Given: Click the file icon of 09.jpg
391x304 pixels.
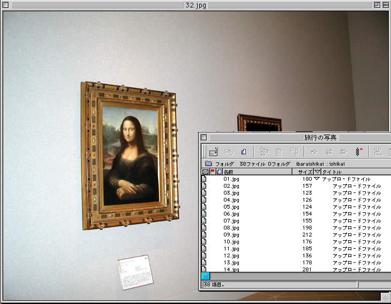Looking at the screenshot, I should tap(204, 235).
